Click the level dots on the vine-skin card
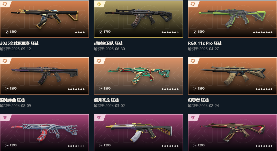This screenshot has height=151, width=277. click(76, 146)
